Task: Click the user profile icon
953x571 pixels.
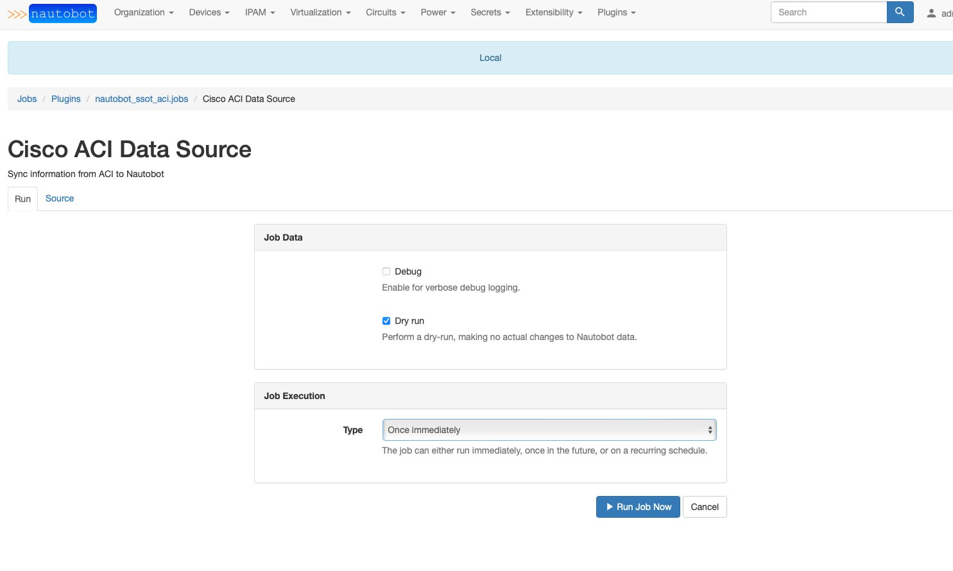Action: pos(931,13)
